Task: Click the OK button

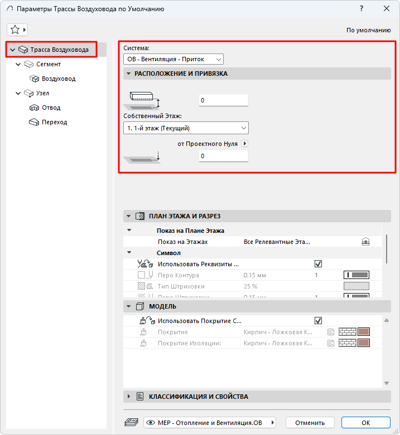Action: click(x=366, y=423)
